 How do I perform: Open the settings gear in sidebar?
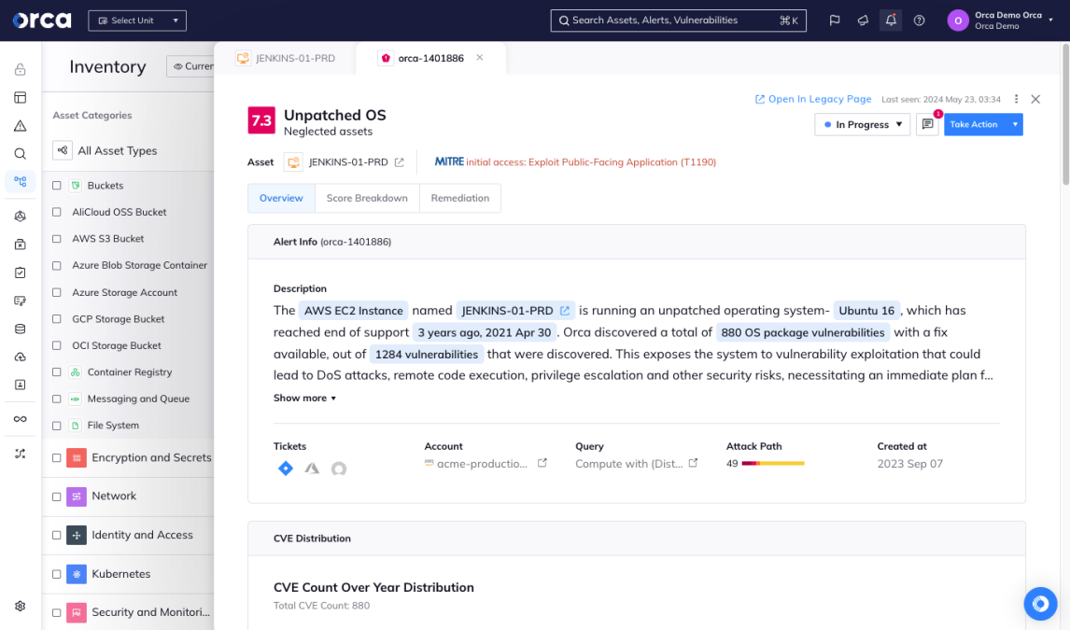click(21, 606)
